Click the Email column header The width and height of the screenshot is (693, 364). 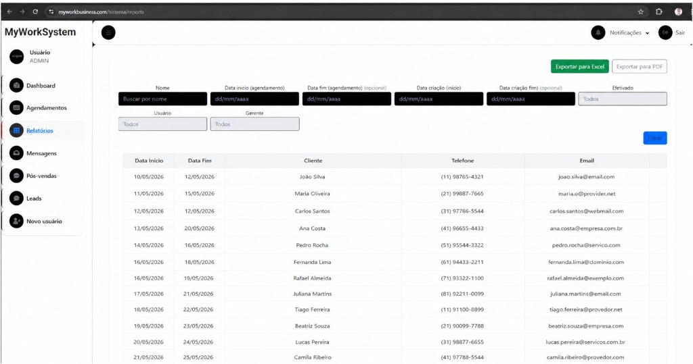[x=587, y=161]
